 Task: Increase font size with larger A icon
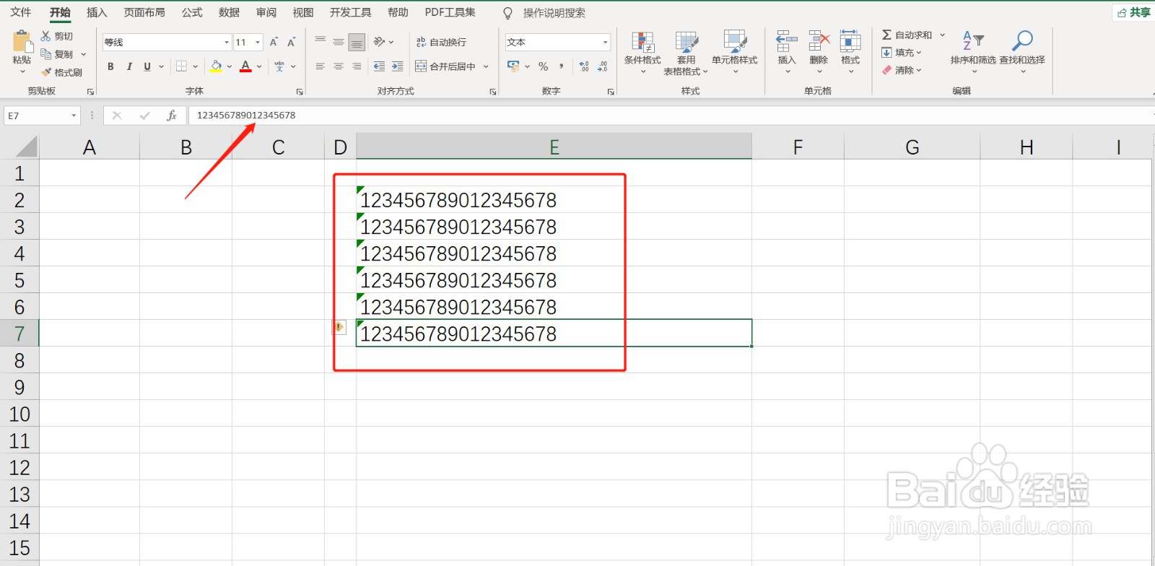pos(274,43)
